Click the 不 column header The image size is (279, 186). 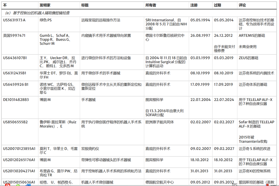(5, 5)
